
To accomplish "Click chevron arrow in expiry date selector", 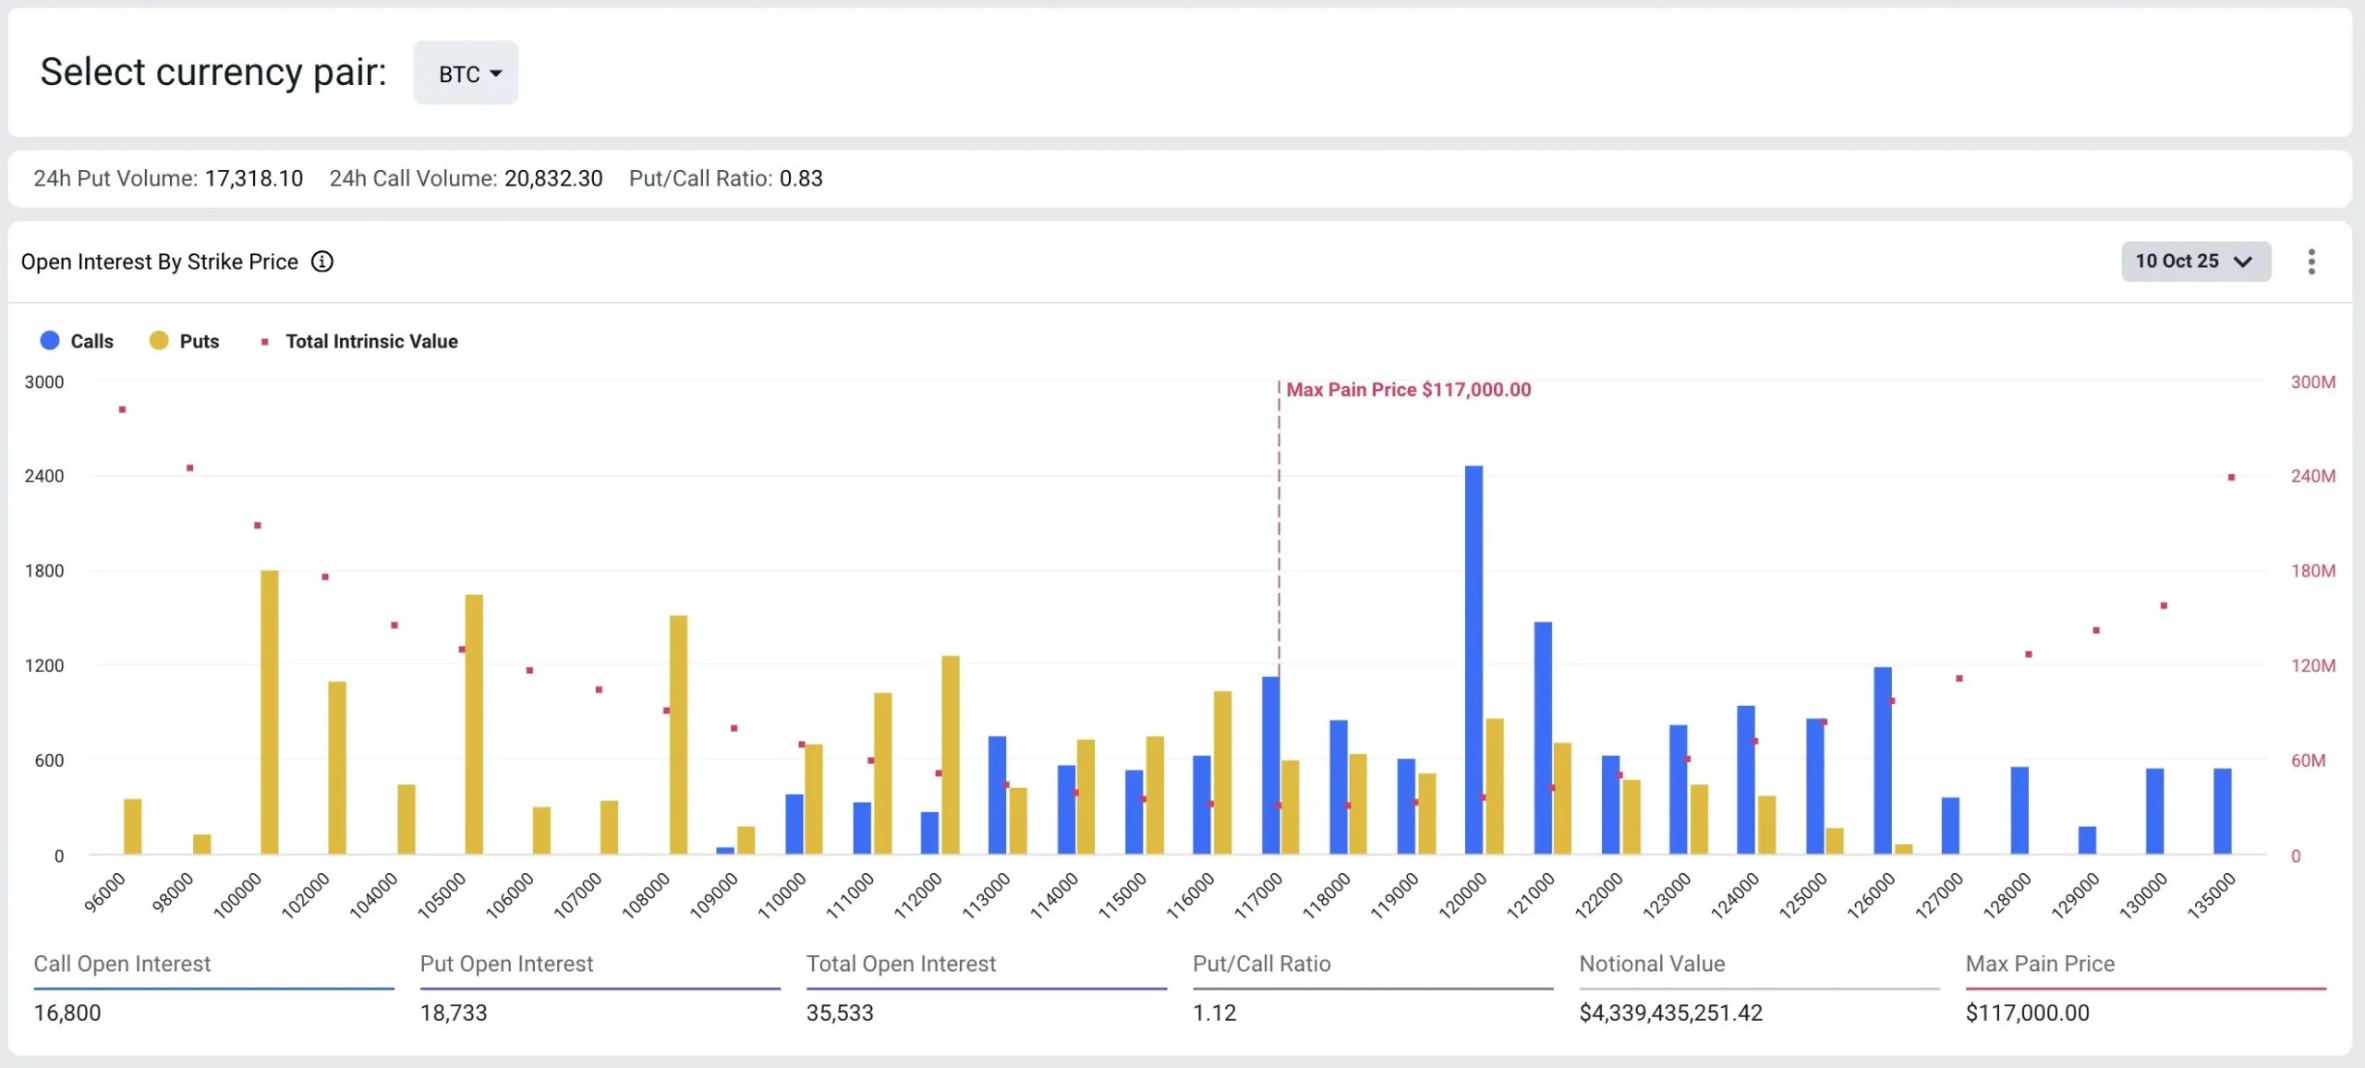I will coord(2243,262).
